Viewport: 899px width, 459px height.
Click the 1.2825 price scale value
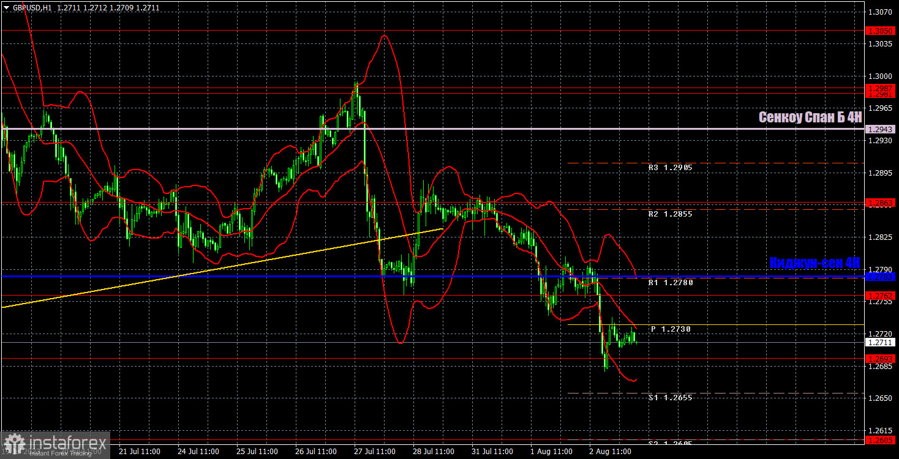[881, 237]
